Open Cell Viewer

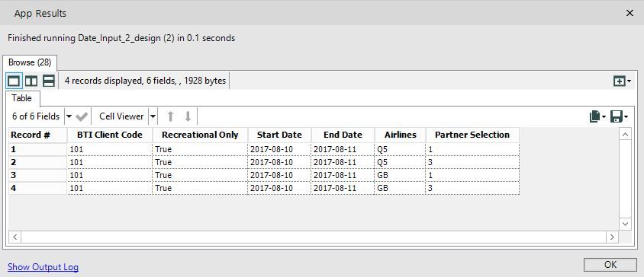(121, 116)
